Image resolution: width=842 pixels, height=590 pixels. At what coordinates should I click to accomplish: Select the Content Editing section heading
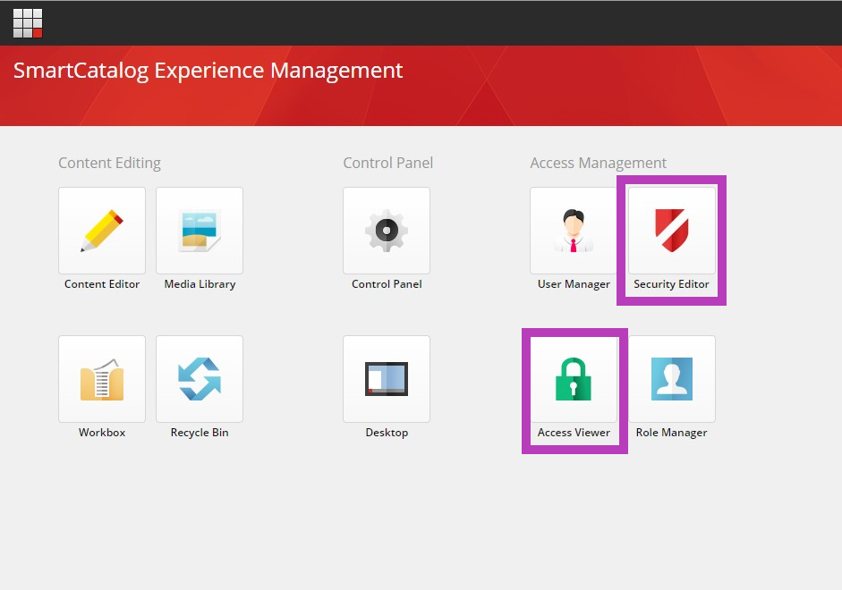point(109,163)
